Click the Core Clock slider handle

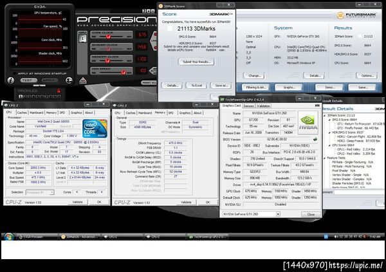[x=108, y=37]
